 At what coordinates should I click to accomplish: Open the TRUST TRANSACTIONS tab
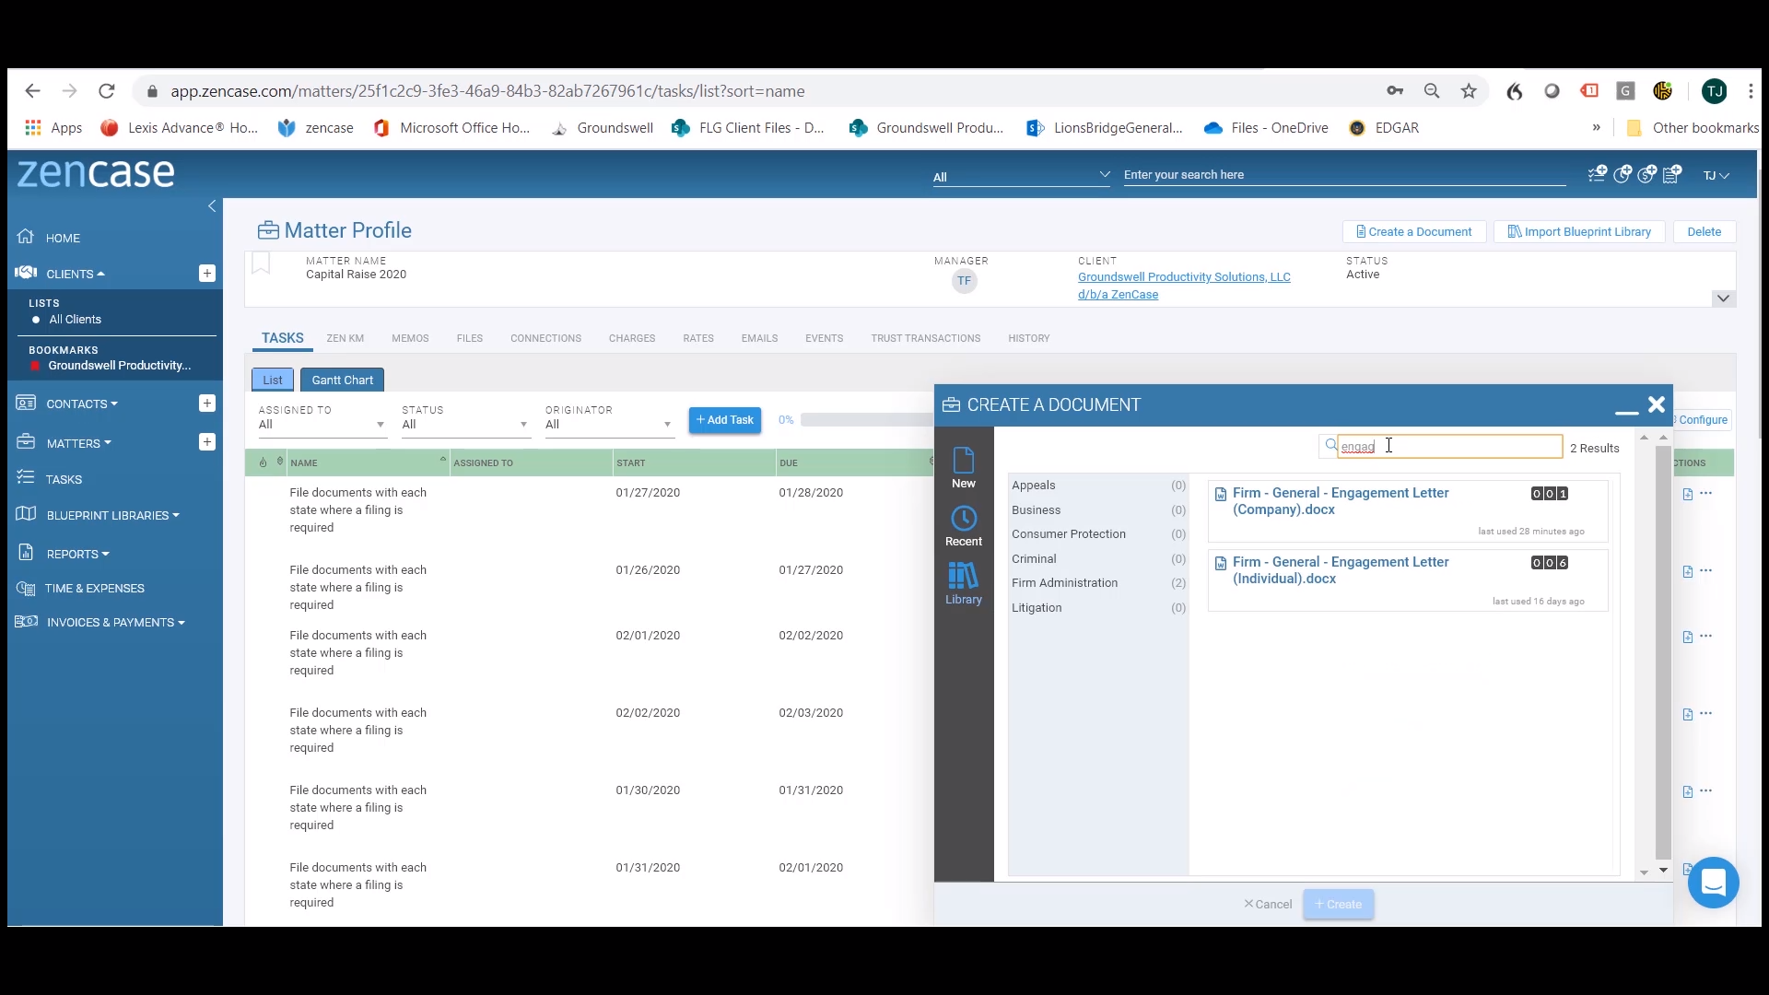tap(925, 338)
